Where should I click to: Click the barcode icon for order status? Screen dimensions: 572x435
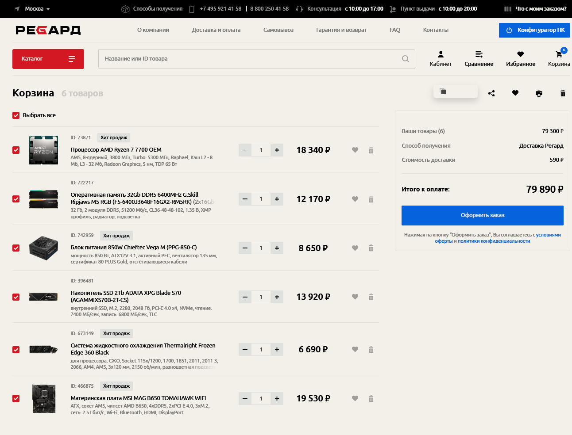tap(508, 9)
